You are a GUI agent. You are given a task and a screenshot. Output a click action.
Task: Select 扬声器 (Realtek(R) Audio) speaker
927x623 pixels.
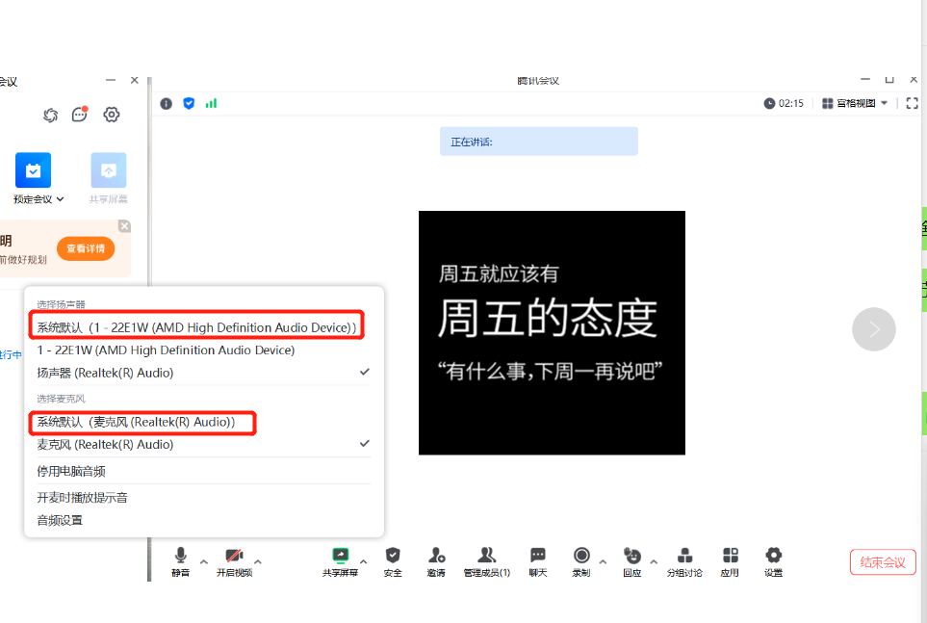(x=204, y=373)
